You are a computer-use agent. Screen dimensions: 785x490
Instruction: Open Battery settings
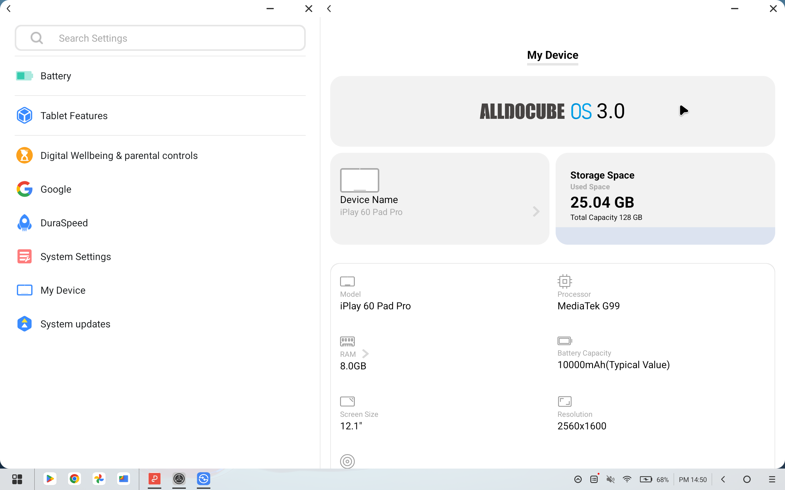coord(160,76)
